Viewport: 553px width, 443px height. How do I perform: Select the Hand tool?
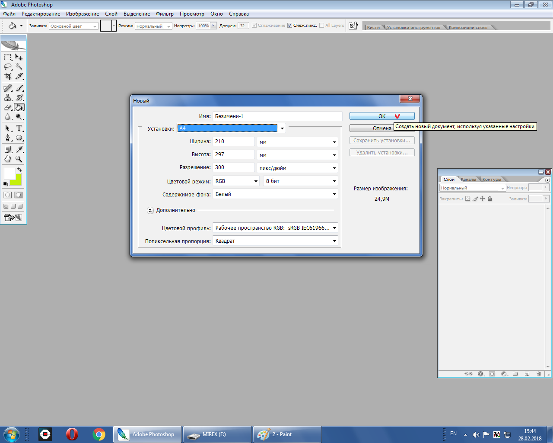[8, 159]
